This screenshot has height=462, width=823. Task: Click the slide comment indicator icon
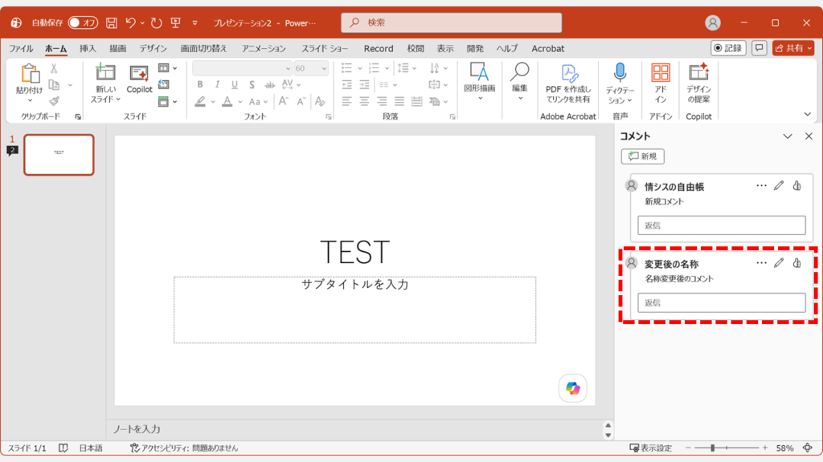(13, 151)
